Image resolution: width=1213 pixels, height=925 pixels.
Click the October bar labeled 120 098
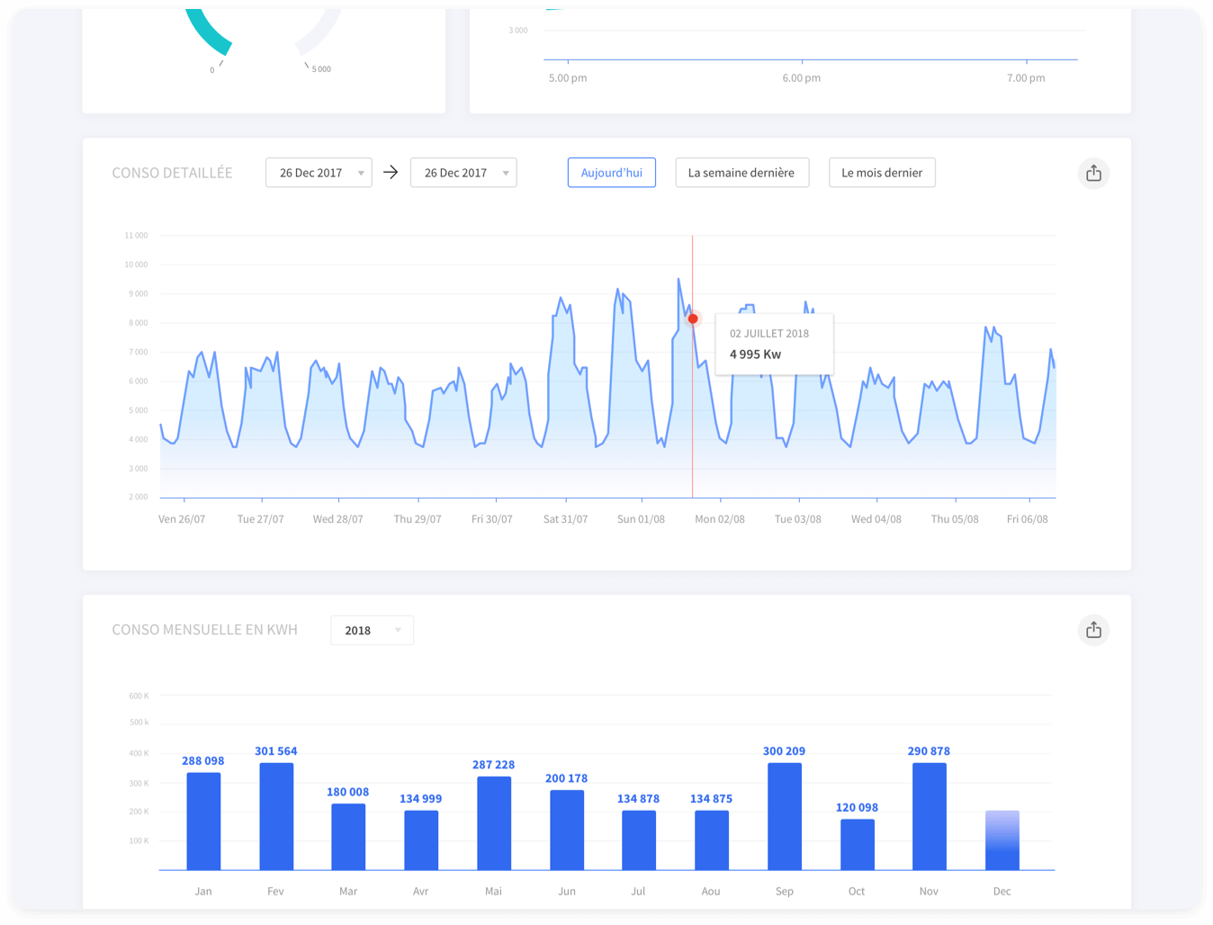coord(857,844)
